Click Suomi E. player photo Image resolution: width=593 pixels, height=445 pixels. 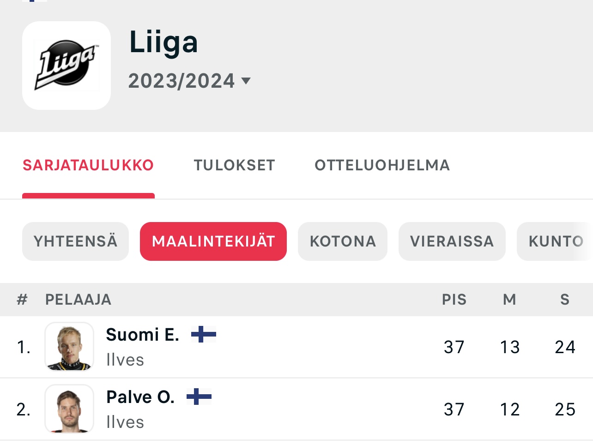point(69,347)
